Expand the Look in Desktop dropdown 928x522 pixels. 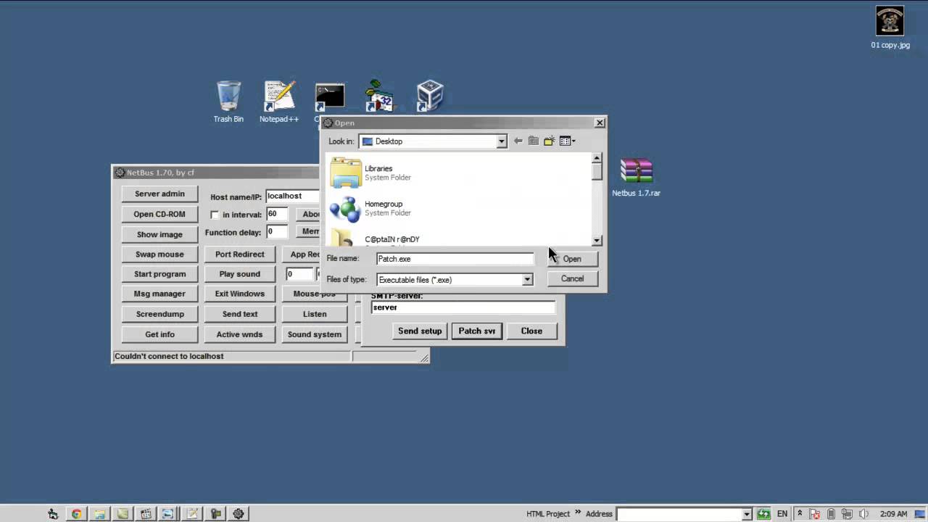coord(501,141)
